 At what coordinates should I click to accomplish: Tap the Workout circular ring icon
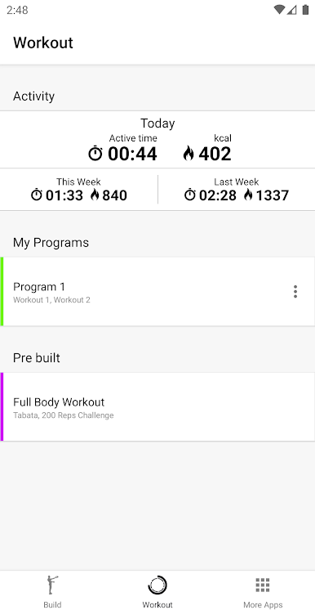tap(157, 585)
